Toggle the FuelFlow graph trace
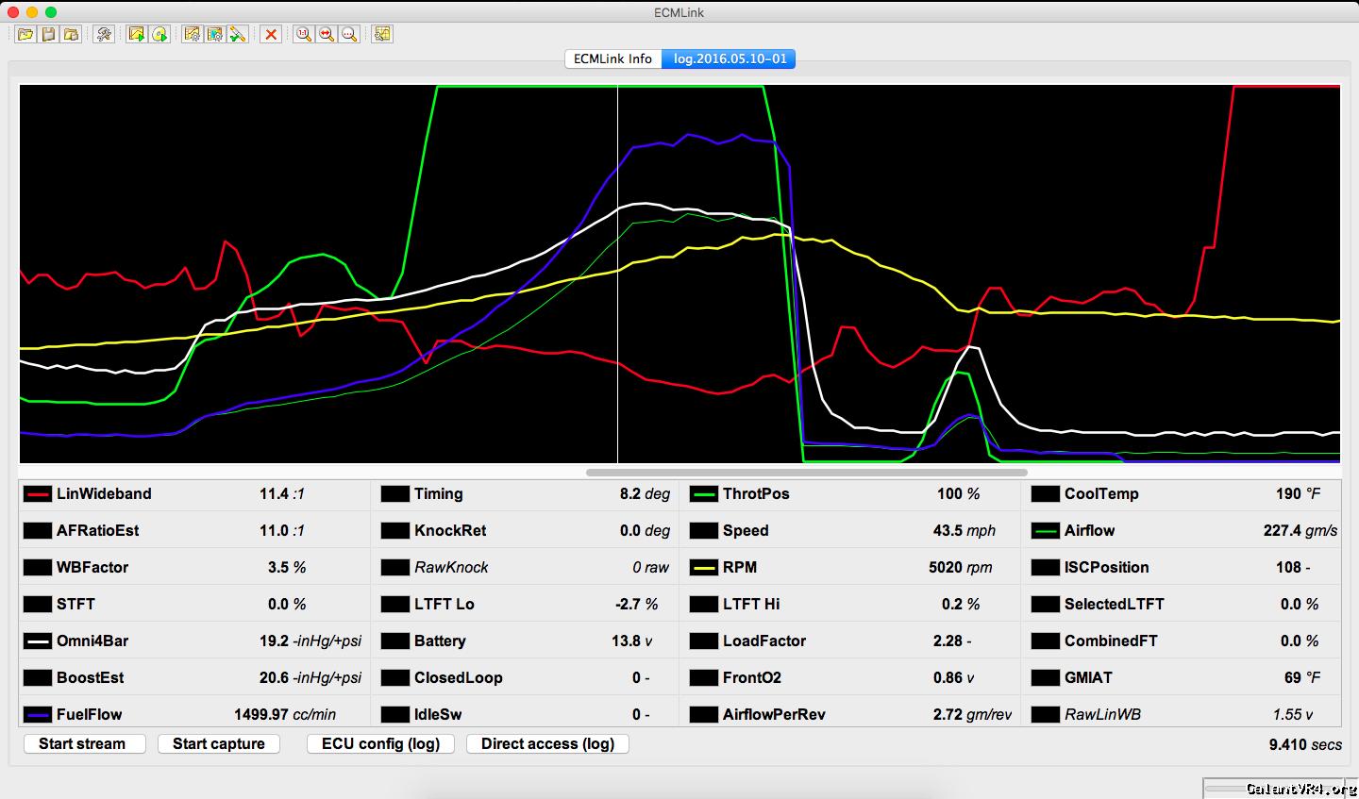Screen dimensions: 1359x799 (x=38, y=715)
